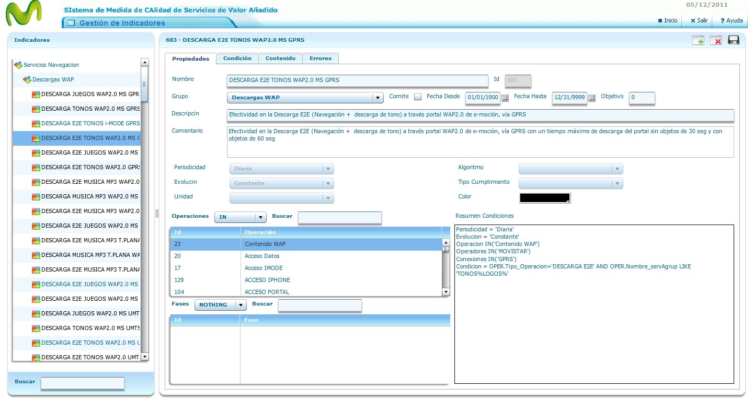The image size is (753, 400).
Task: Open the Fases dropdown set to NOTHING
Action: point(220,305)
